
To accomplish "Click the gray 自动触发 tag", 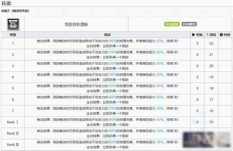I will pos(189,24).
